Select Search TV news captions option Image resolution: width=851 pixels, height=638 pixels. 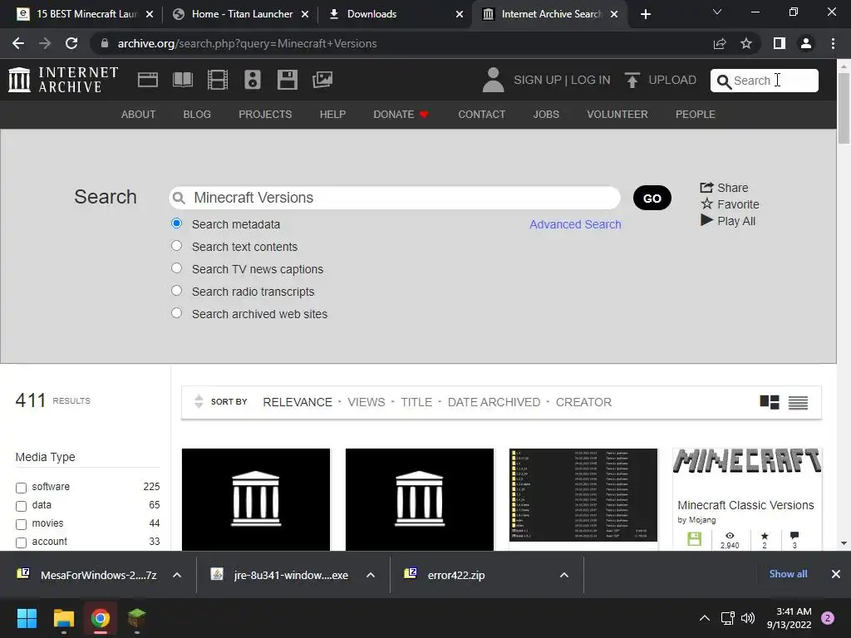(x=176, y=268)
